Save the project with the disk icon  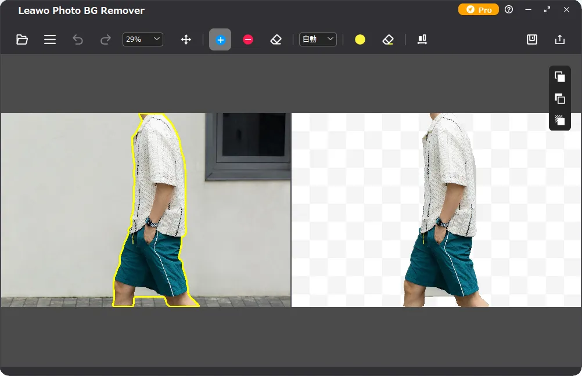pos(532,39)
